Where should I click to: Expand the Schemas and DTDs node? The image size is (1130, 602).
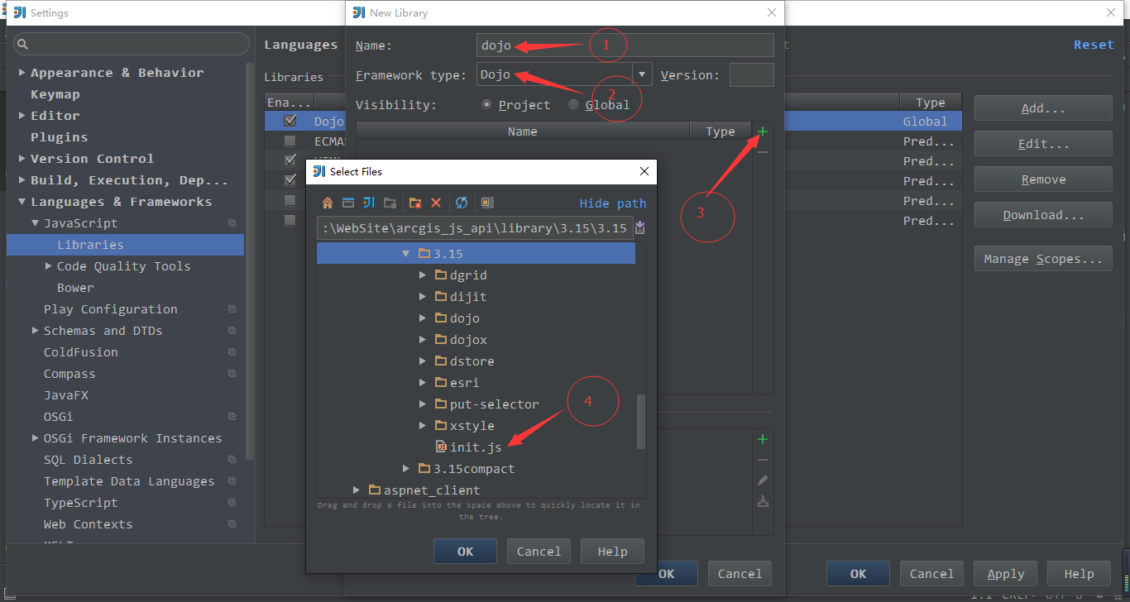pos(35,331)
